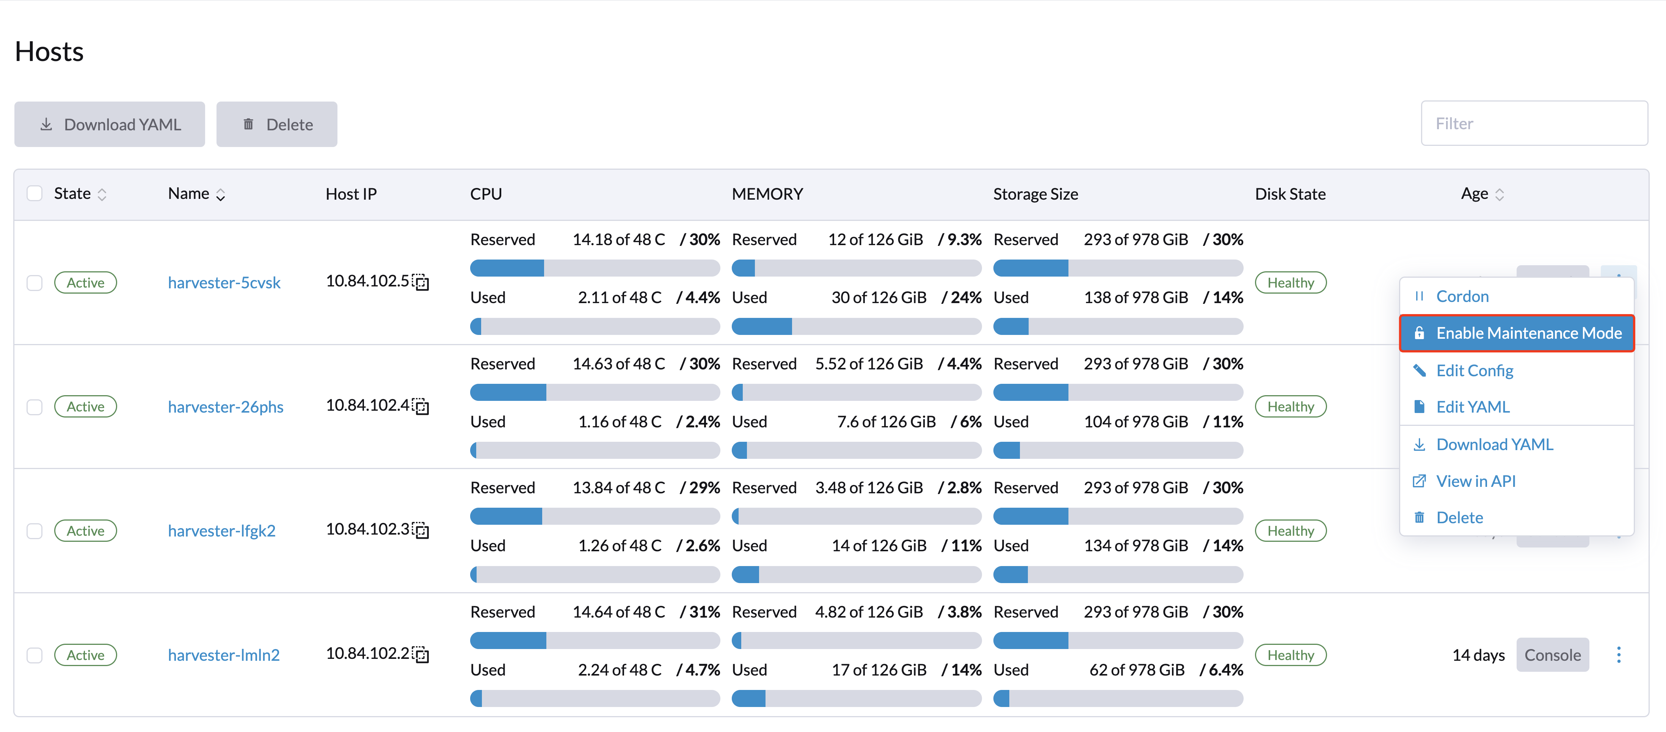
Task: Choose Enable Maintenance Mode from menu
Action: 1517,333
